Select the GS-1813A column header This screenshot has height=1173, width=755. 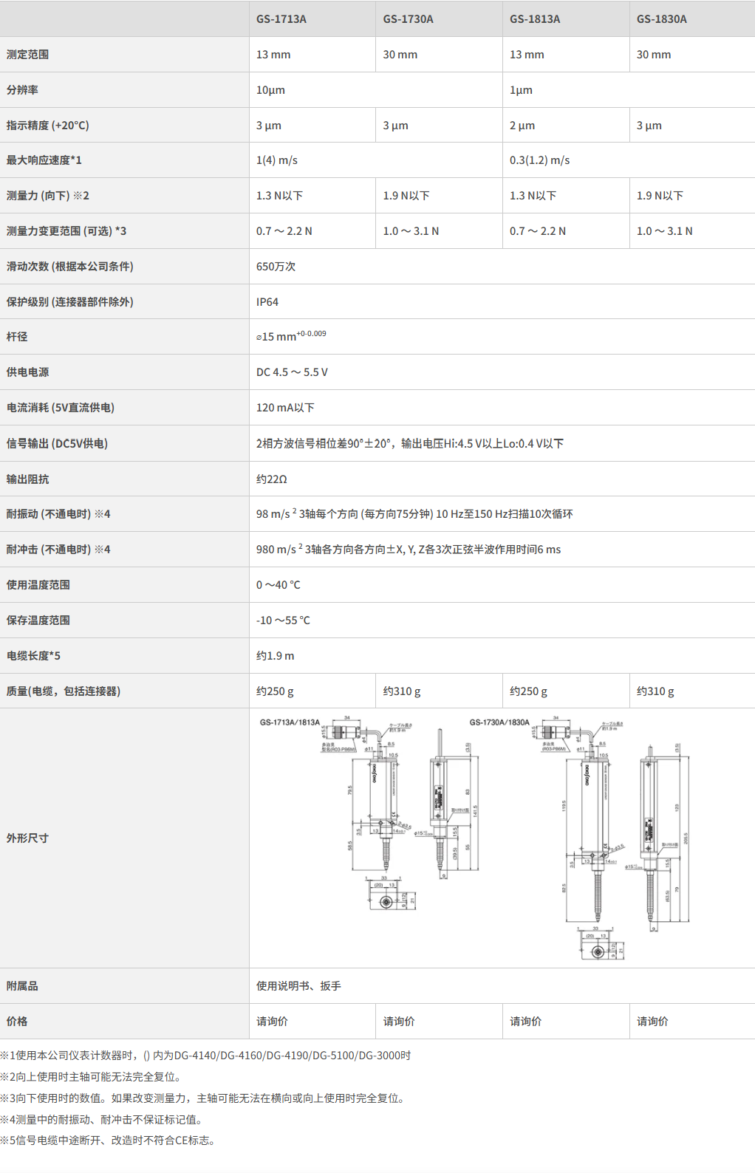tap(535, 19)
